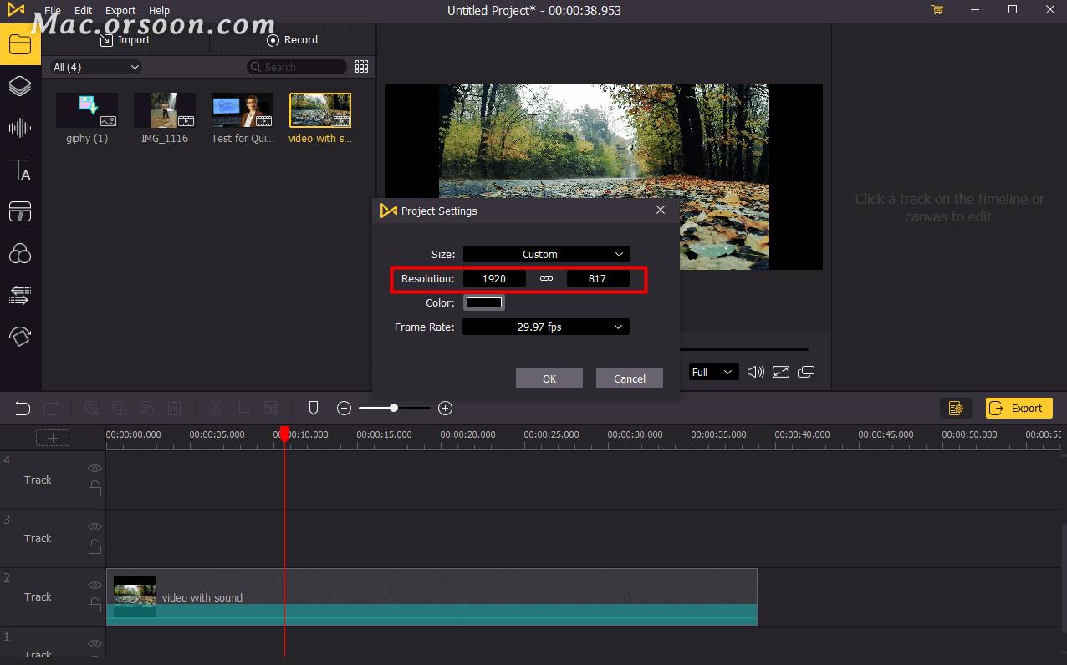The width and height of the screenshot is (1067, 665).
Task: Toggle visibility of Track 4
Action: coord(94,468)
